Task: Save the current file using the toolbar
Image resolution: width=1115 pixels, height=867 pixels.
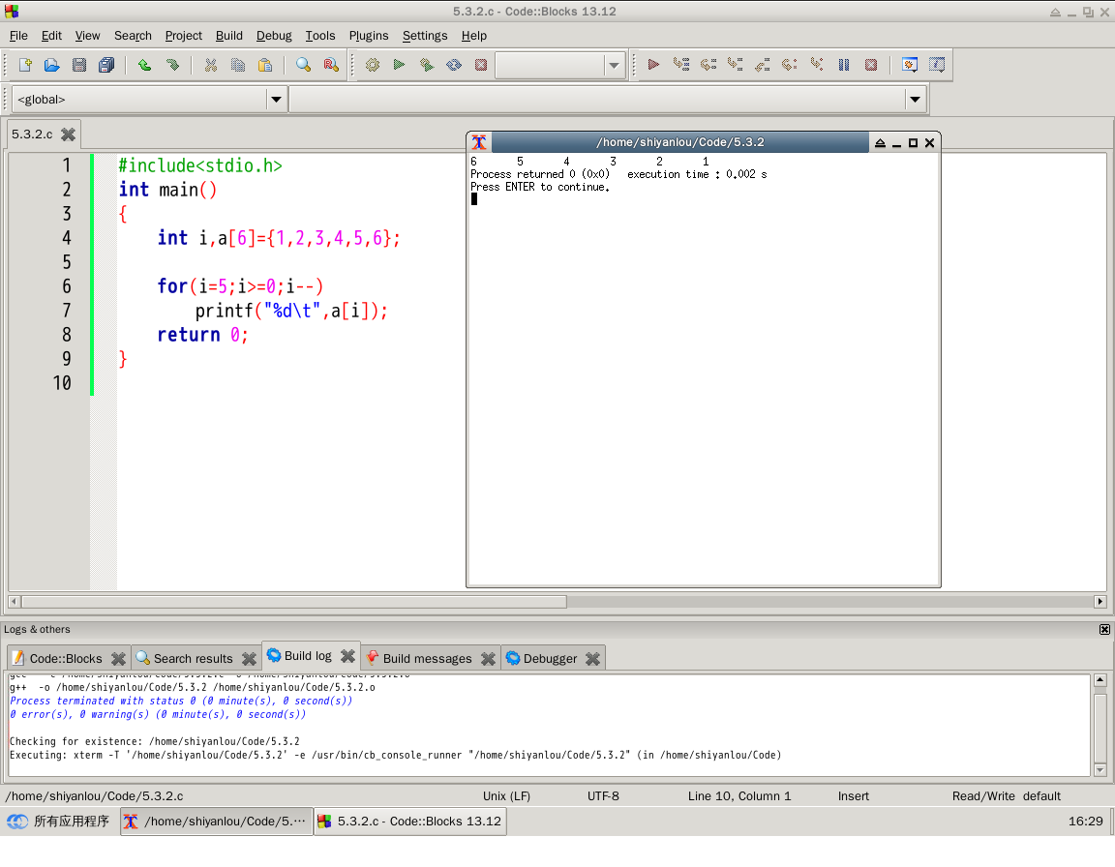Action: coord(79,66)
